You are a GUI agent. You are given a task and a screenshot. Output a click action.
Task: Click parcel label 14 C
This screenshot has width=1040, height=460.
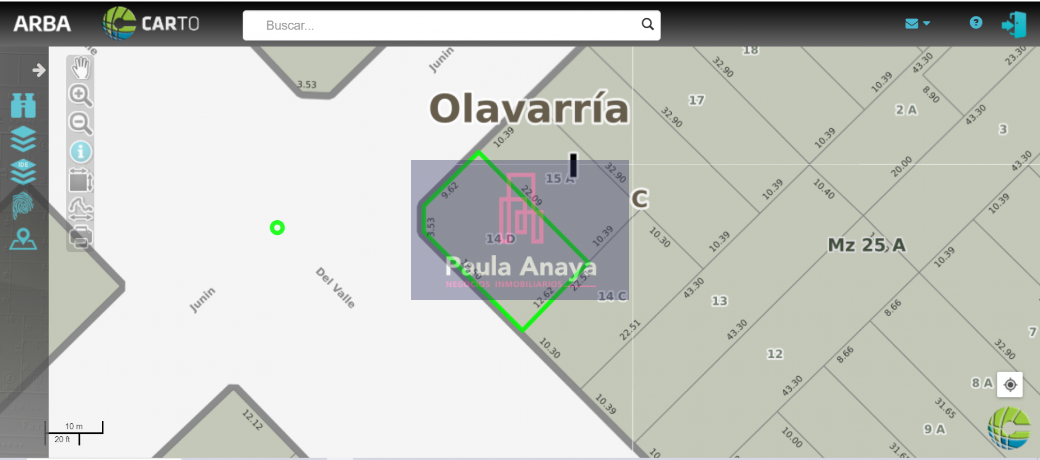[613, 296]
